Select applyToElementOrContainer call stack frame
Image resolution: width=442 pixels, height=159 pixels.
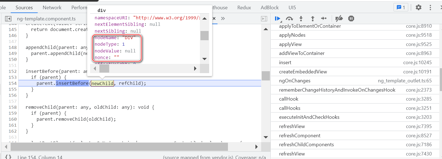click(x=355, y=26)
